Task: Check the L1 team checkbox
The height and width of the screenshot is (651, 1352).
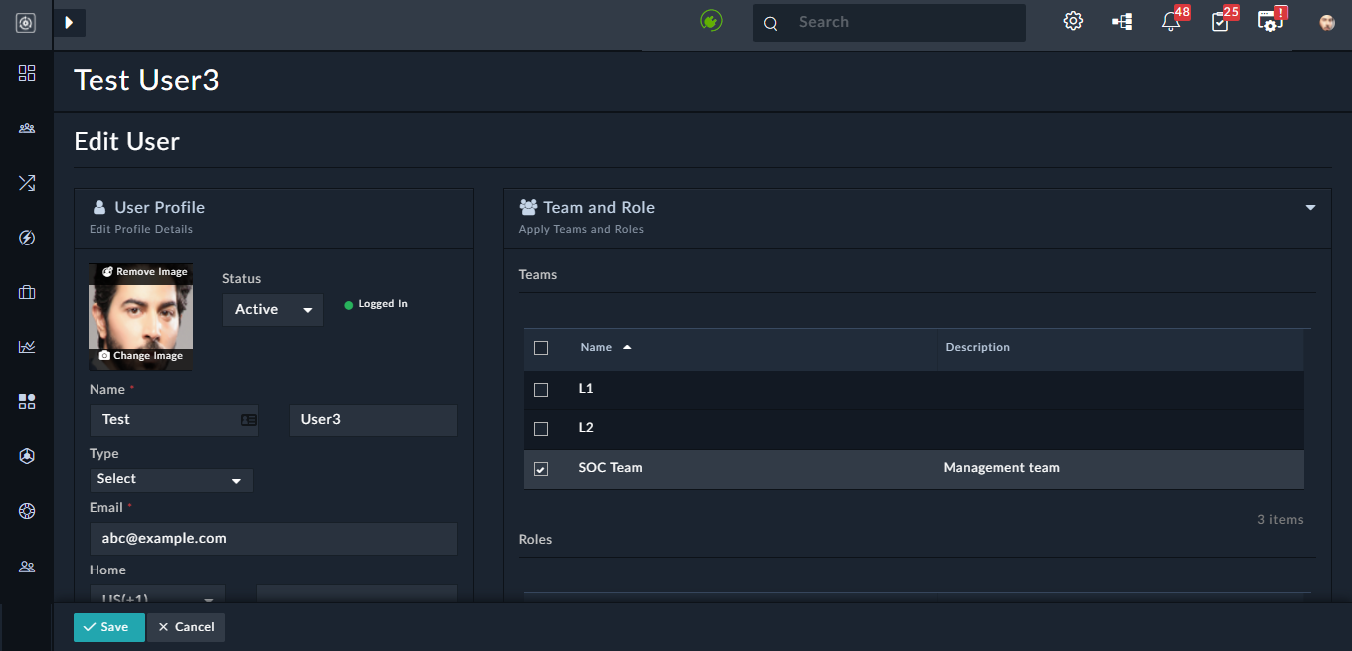Action: point(541,389)
